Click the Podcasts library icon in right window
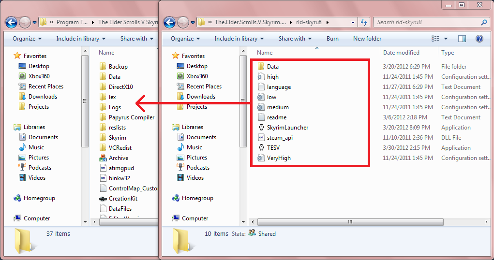The height and width of the screenshot is (260, 494). pyautogui.click(x=180, y=168)
